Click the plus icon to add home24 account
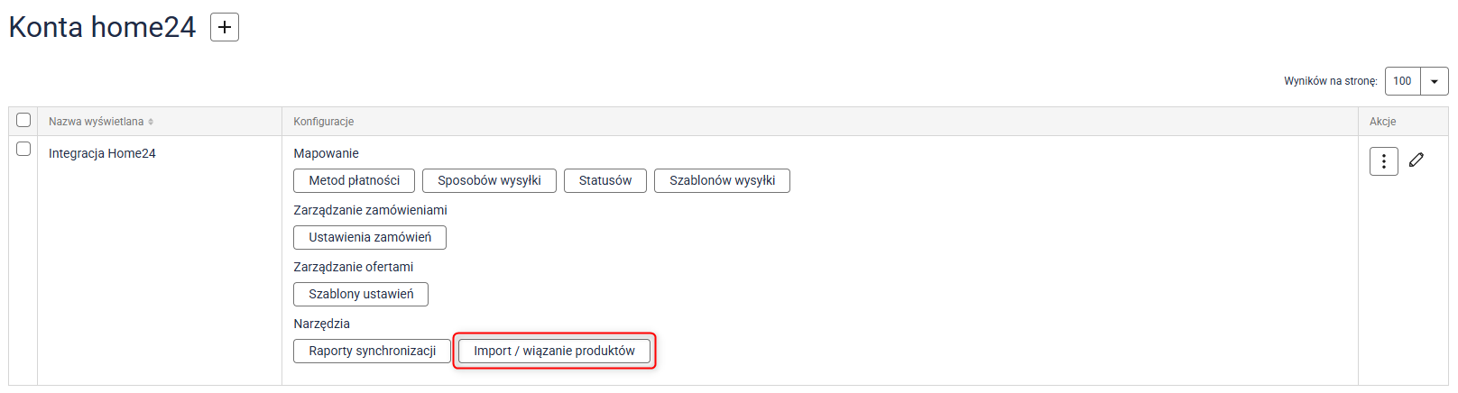This screenshot has height=393, width=1458. point(225,27)
